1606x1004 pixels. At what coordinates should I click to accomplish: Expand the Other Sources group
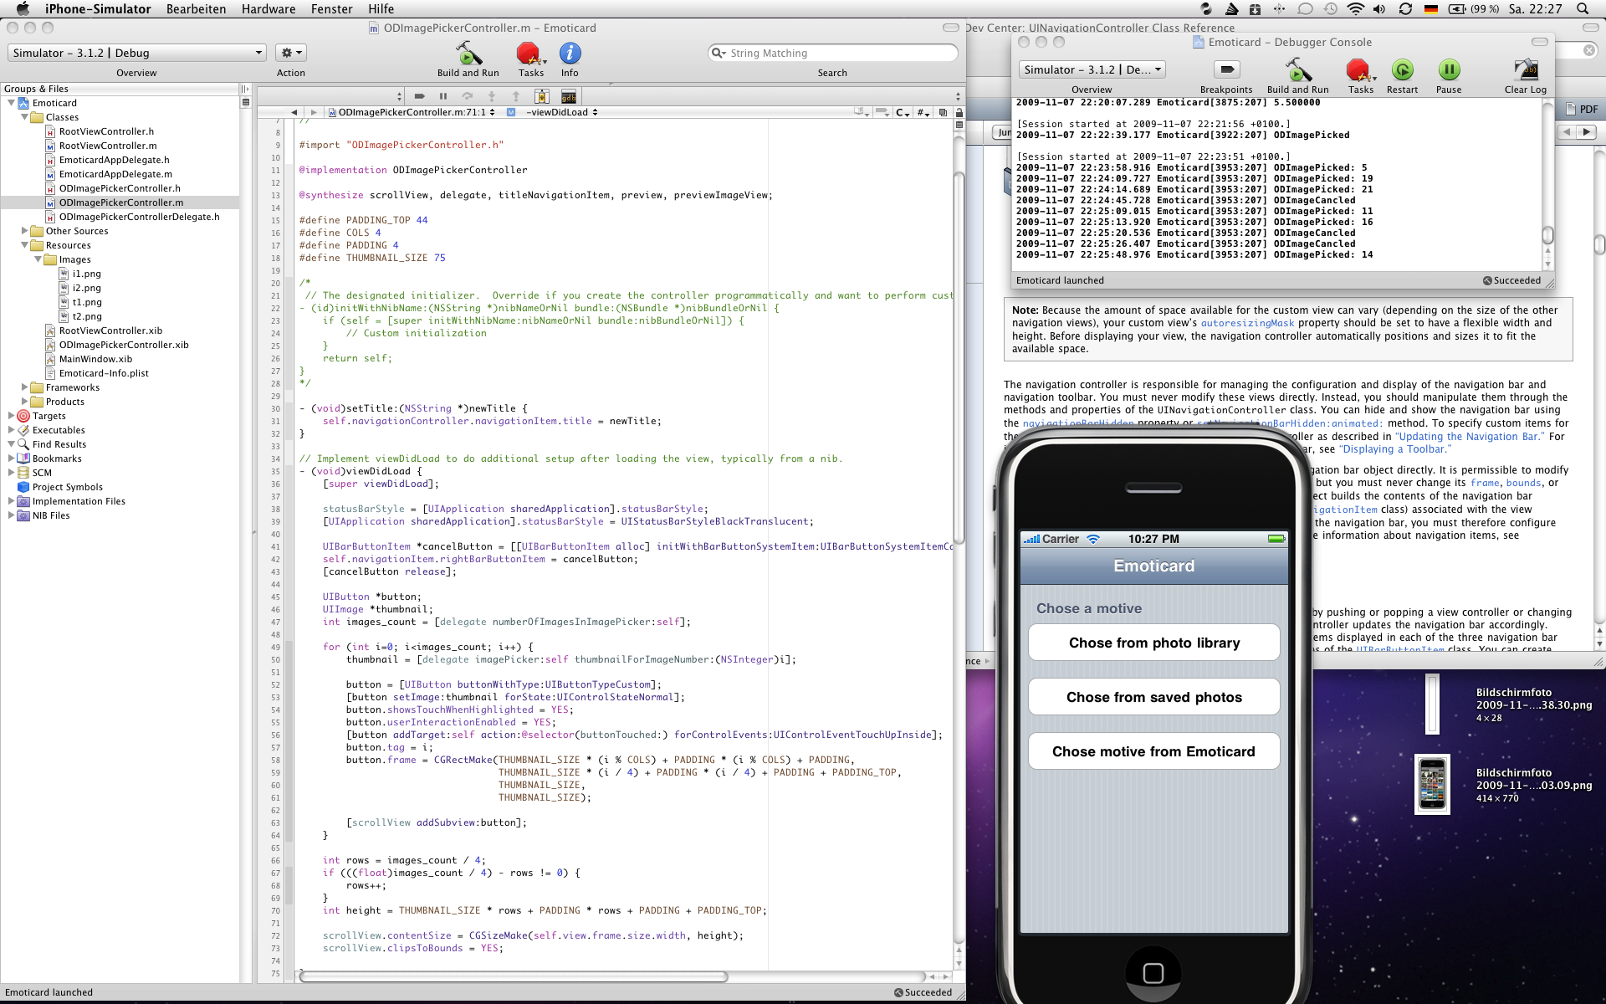(24, 231)
